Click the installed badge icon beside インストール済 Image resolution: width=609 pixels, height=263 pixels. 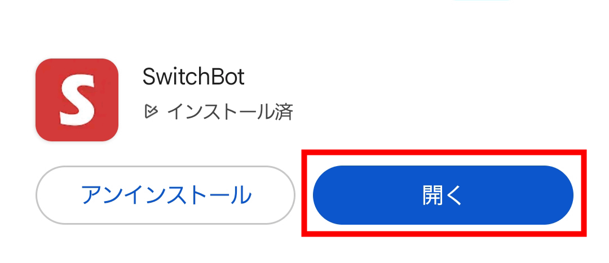[151, 112]
